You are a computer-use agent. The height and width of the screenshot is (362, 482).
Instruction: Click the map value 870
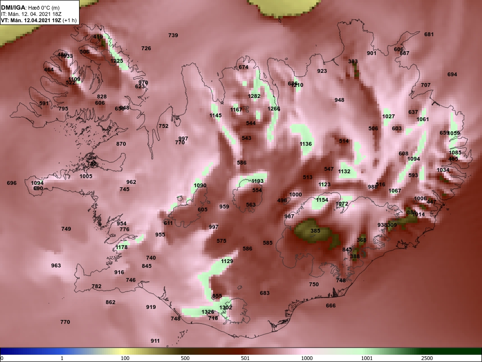coord(121,144)
